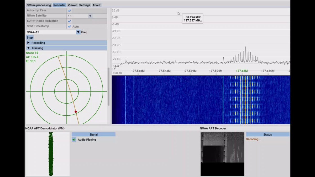Screen dimensions: 315x177
Task: Open the Settings tab
Action: (x=85, y=5)
